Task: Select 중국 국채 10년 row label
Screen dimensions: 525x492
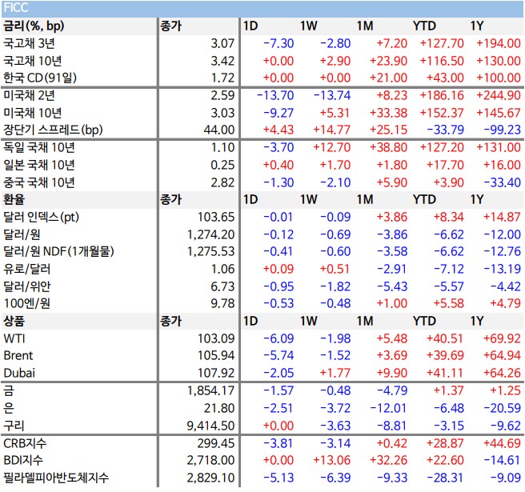Action: click(x=39, y=182)
